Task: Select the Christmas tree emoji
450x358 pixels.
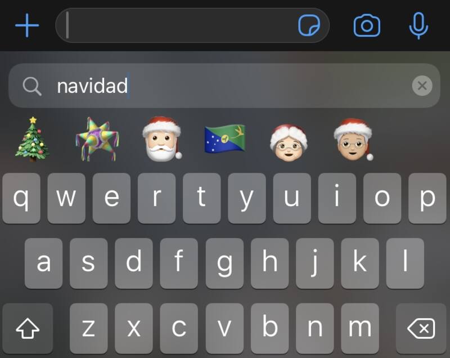Action: (x=33, y=139)
